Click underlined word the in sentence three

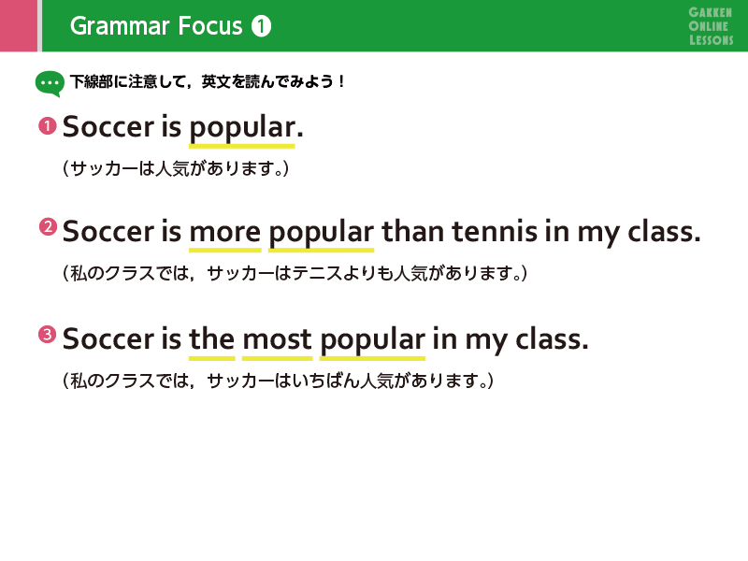click(212, 340)
